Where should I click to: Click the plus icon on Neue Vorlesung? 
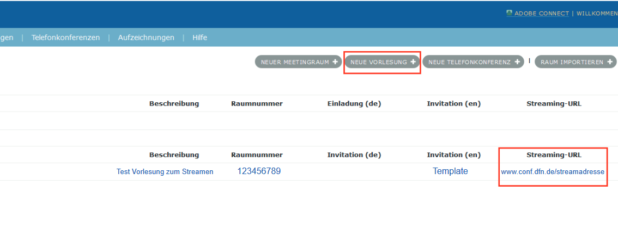[413, 62]
